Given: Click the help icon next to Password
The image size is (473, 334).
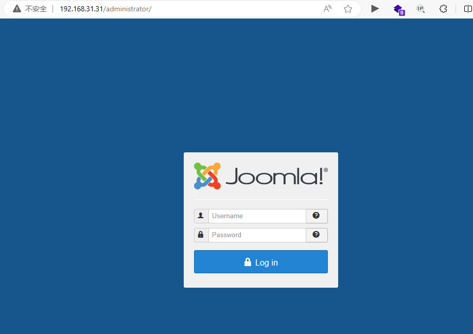Looking at the screenshot, I should pyautogui.click(x=317, y=235).
